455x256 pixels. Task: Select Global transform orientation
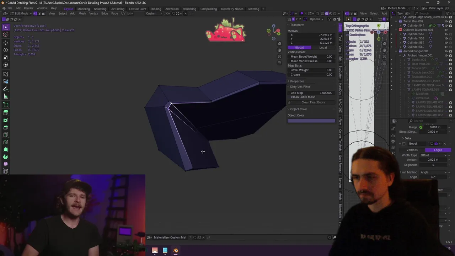tap(299, 48)
